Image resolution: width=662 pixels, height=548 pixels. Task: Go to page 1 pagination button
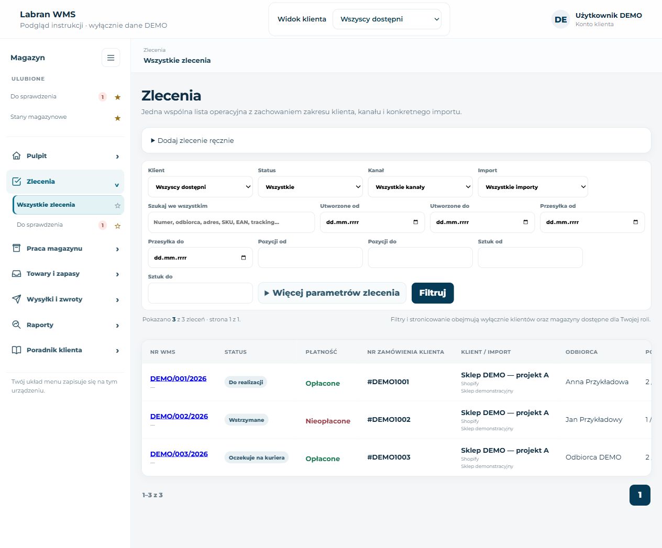[640, 495]
